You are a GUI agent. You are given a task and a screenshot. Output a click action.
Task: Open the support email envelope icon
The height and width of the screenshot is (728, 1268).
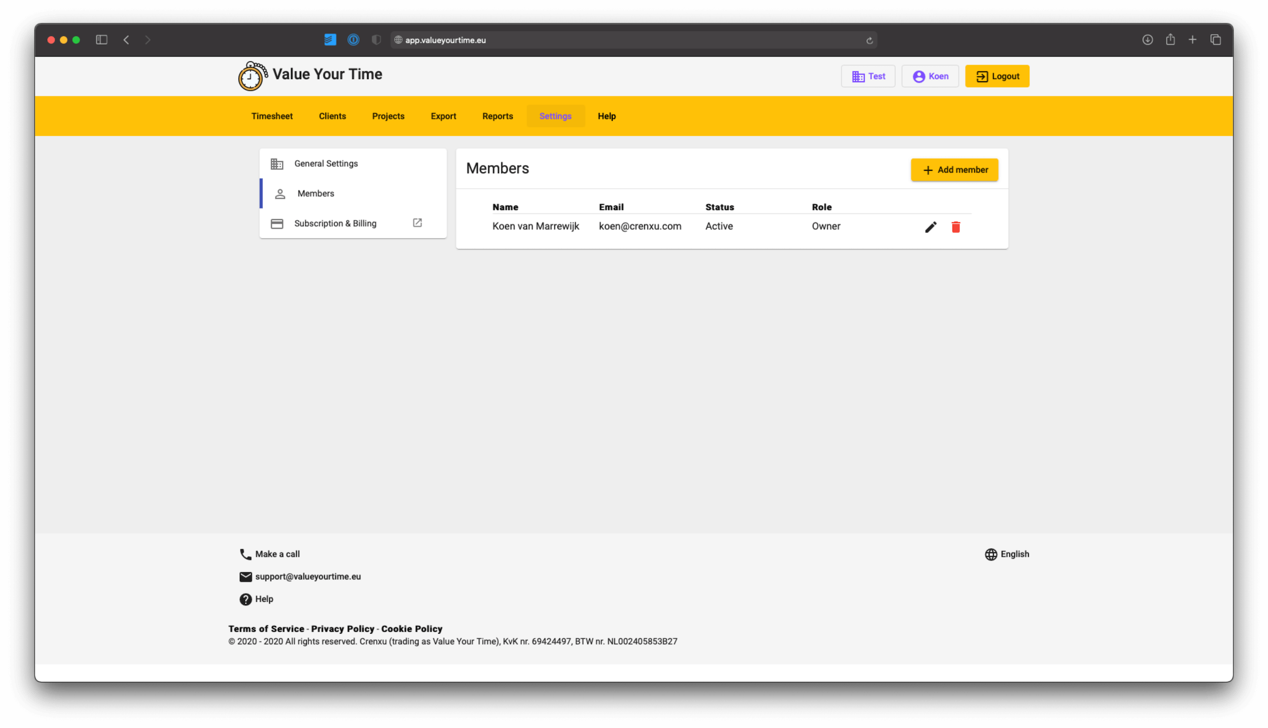click(x=245, y=576)
